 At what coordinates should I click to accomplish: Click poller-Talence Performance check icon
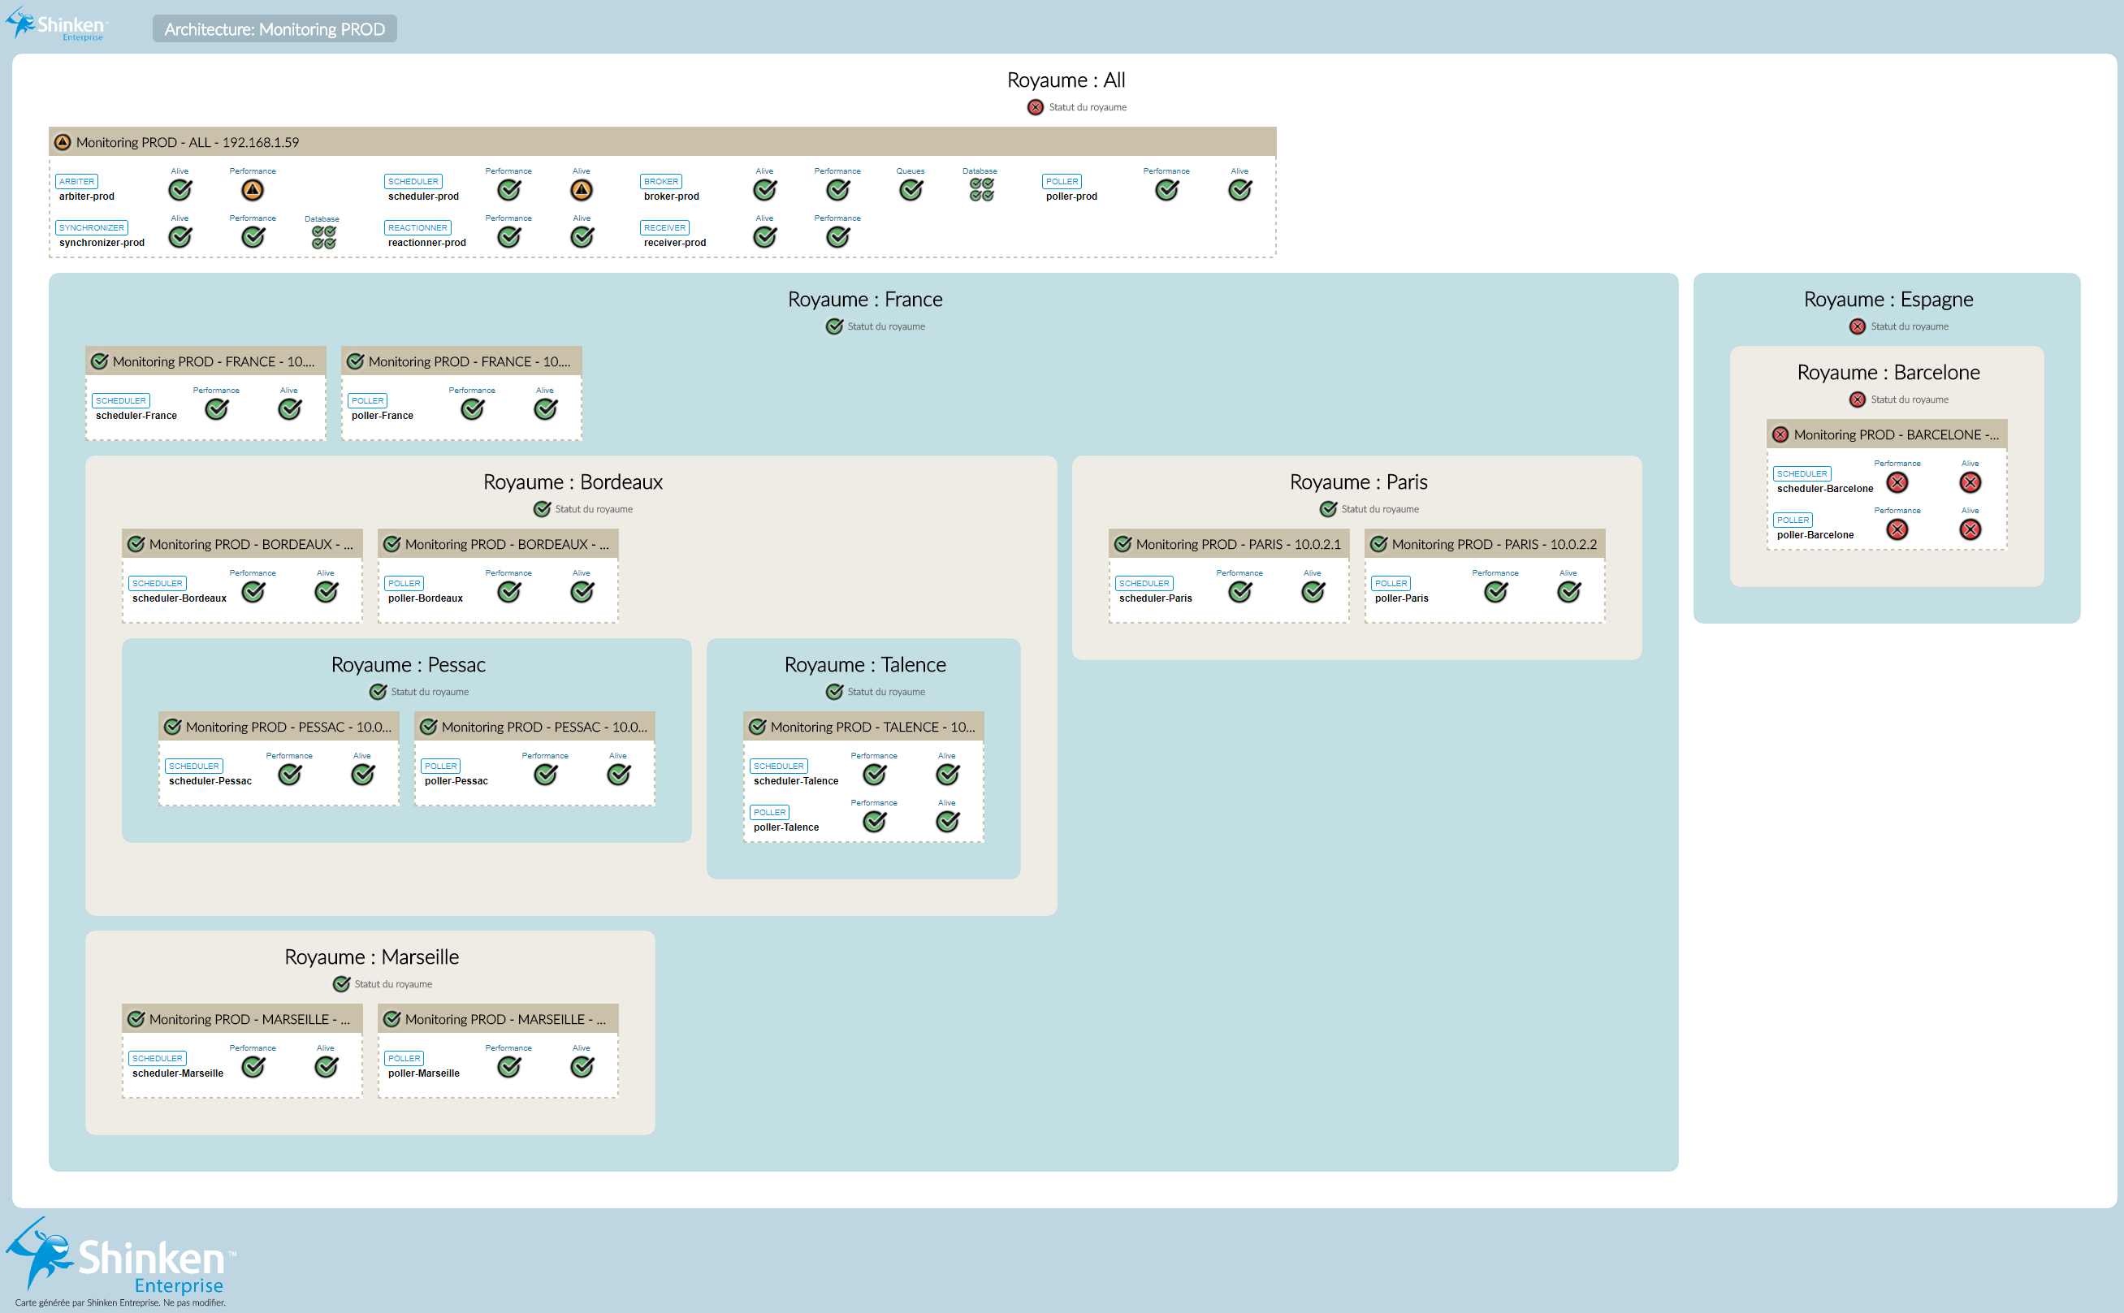pyautogui.click(x=875, y=821)
